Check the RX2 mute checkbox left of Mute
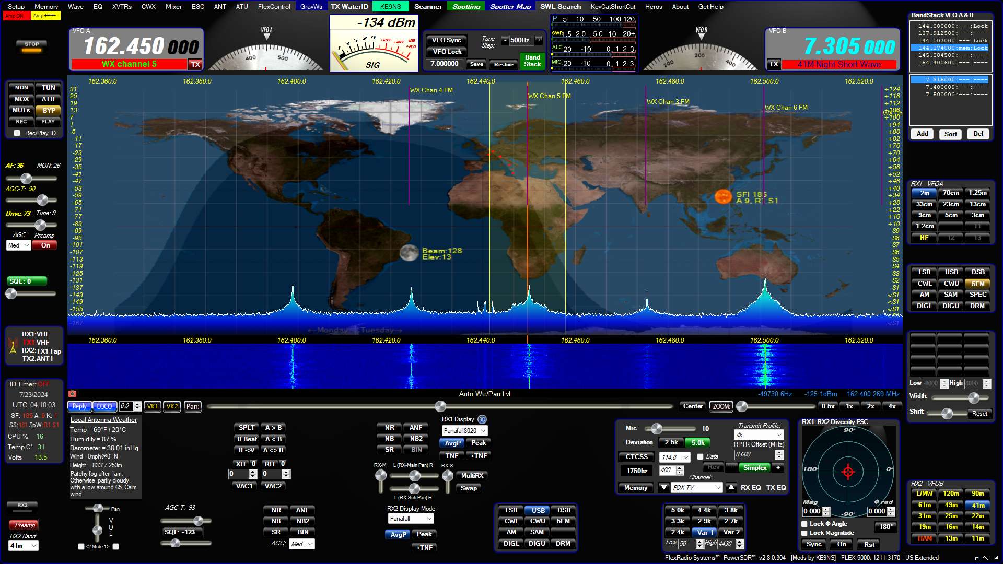 pyautogui.click(x=81, y=547)
